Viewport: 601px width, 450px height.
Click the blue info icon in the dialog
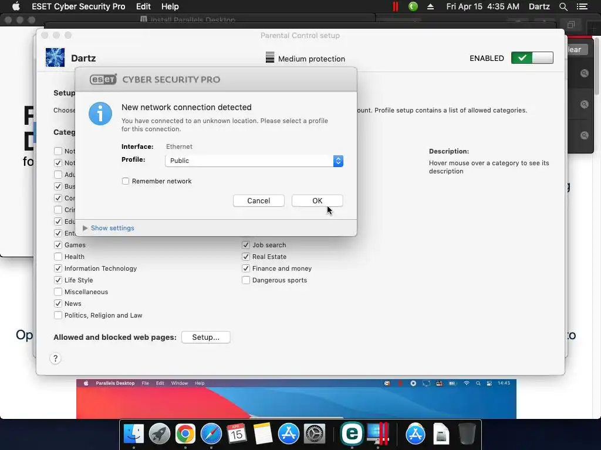click(x=100, y=114)
